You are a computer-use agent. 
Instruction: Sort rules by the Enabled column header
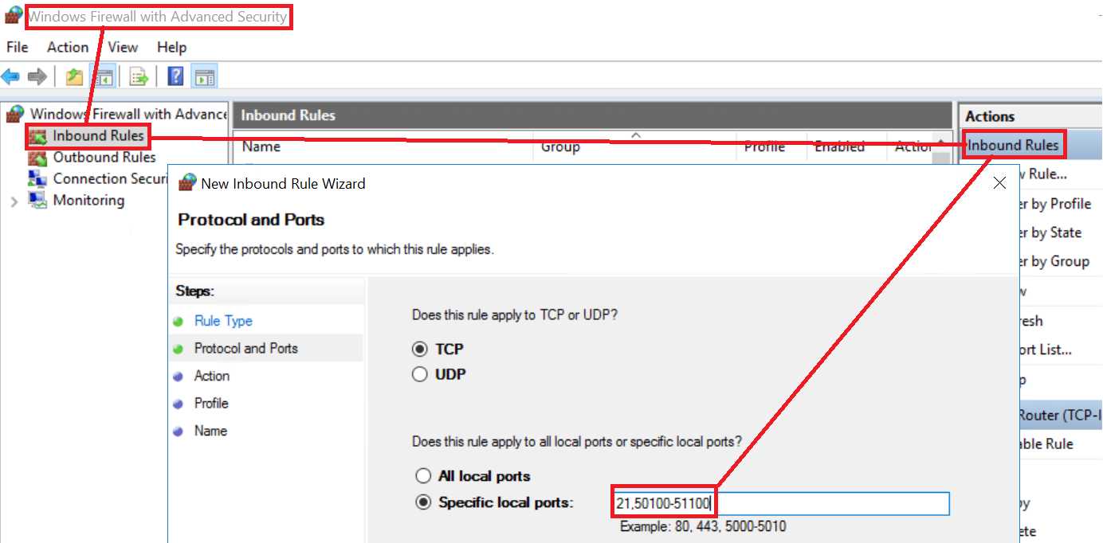pyautogui.click(x=839, y=146)
